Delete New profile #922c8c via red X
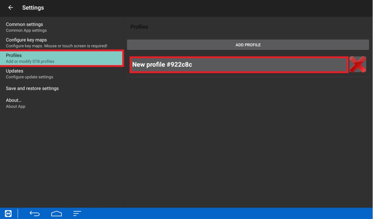Image resolution: width=373 pixels, height=219 pixels. tap(357, 64)
